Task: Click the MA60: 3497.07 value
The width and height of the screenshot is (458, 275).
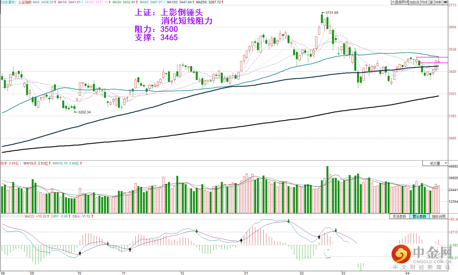Action: [x=151, y=2]
